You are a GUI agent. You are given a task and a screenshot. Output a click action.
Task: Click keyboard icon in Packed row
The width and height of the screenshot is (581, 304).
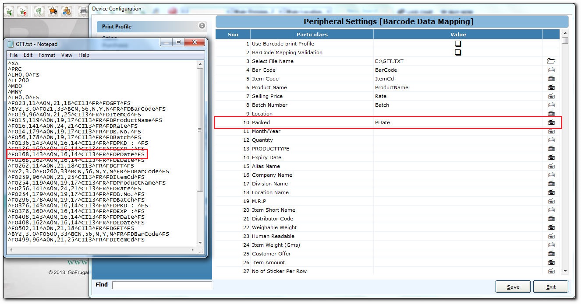click(x=551, y=122)
